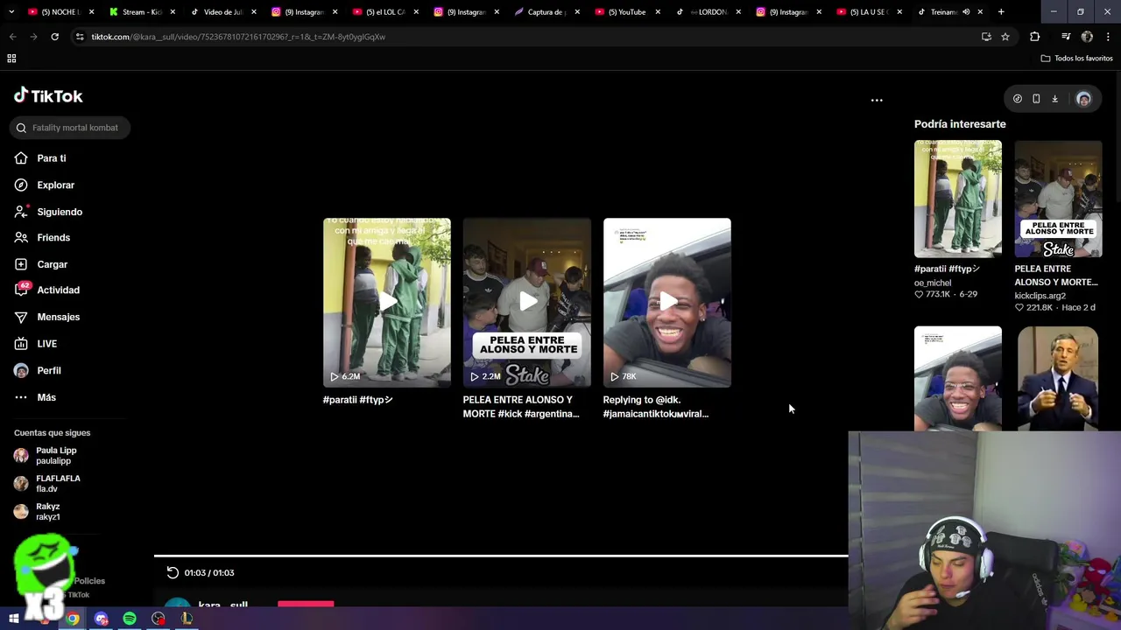Image resolution: width=1121 pixels, height=630 pixels.
Task: Click the mobile phone icon
Action: tap(1036, 99)
